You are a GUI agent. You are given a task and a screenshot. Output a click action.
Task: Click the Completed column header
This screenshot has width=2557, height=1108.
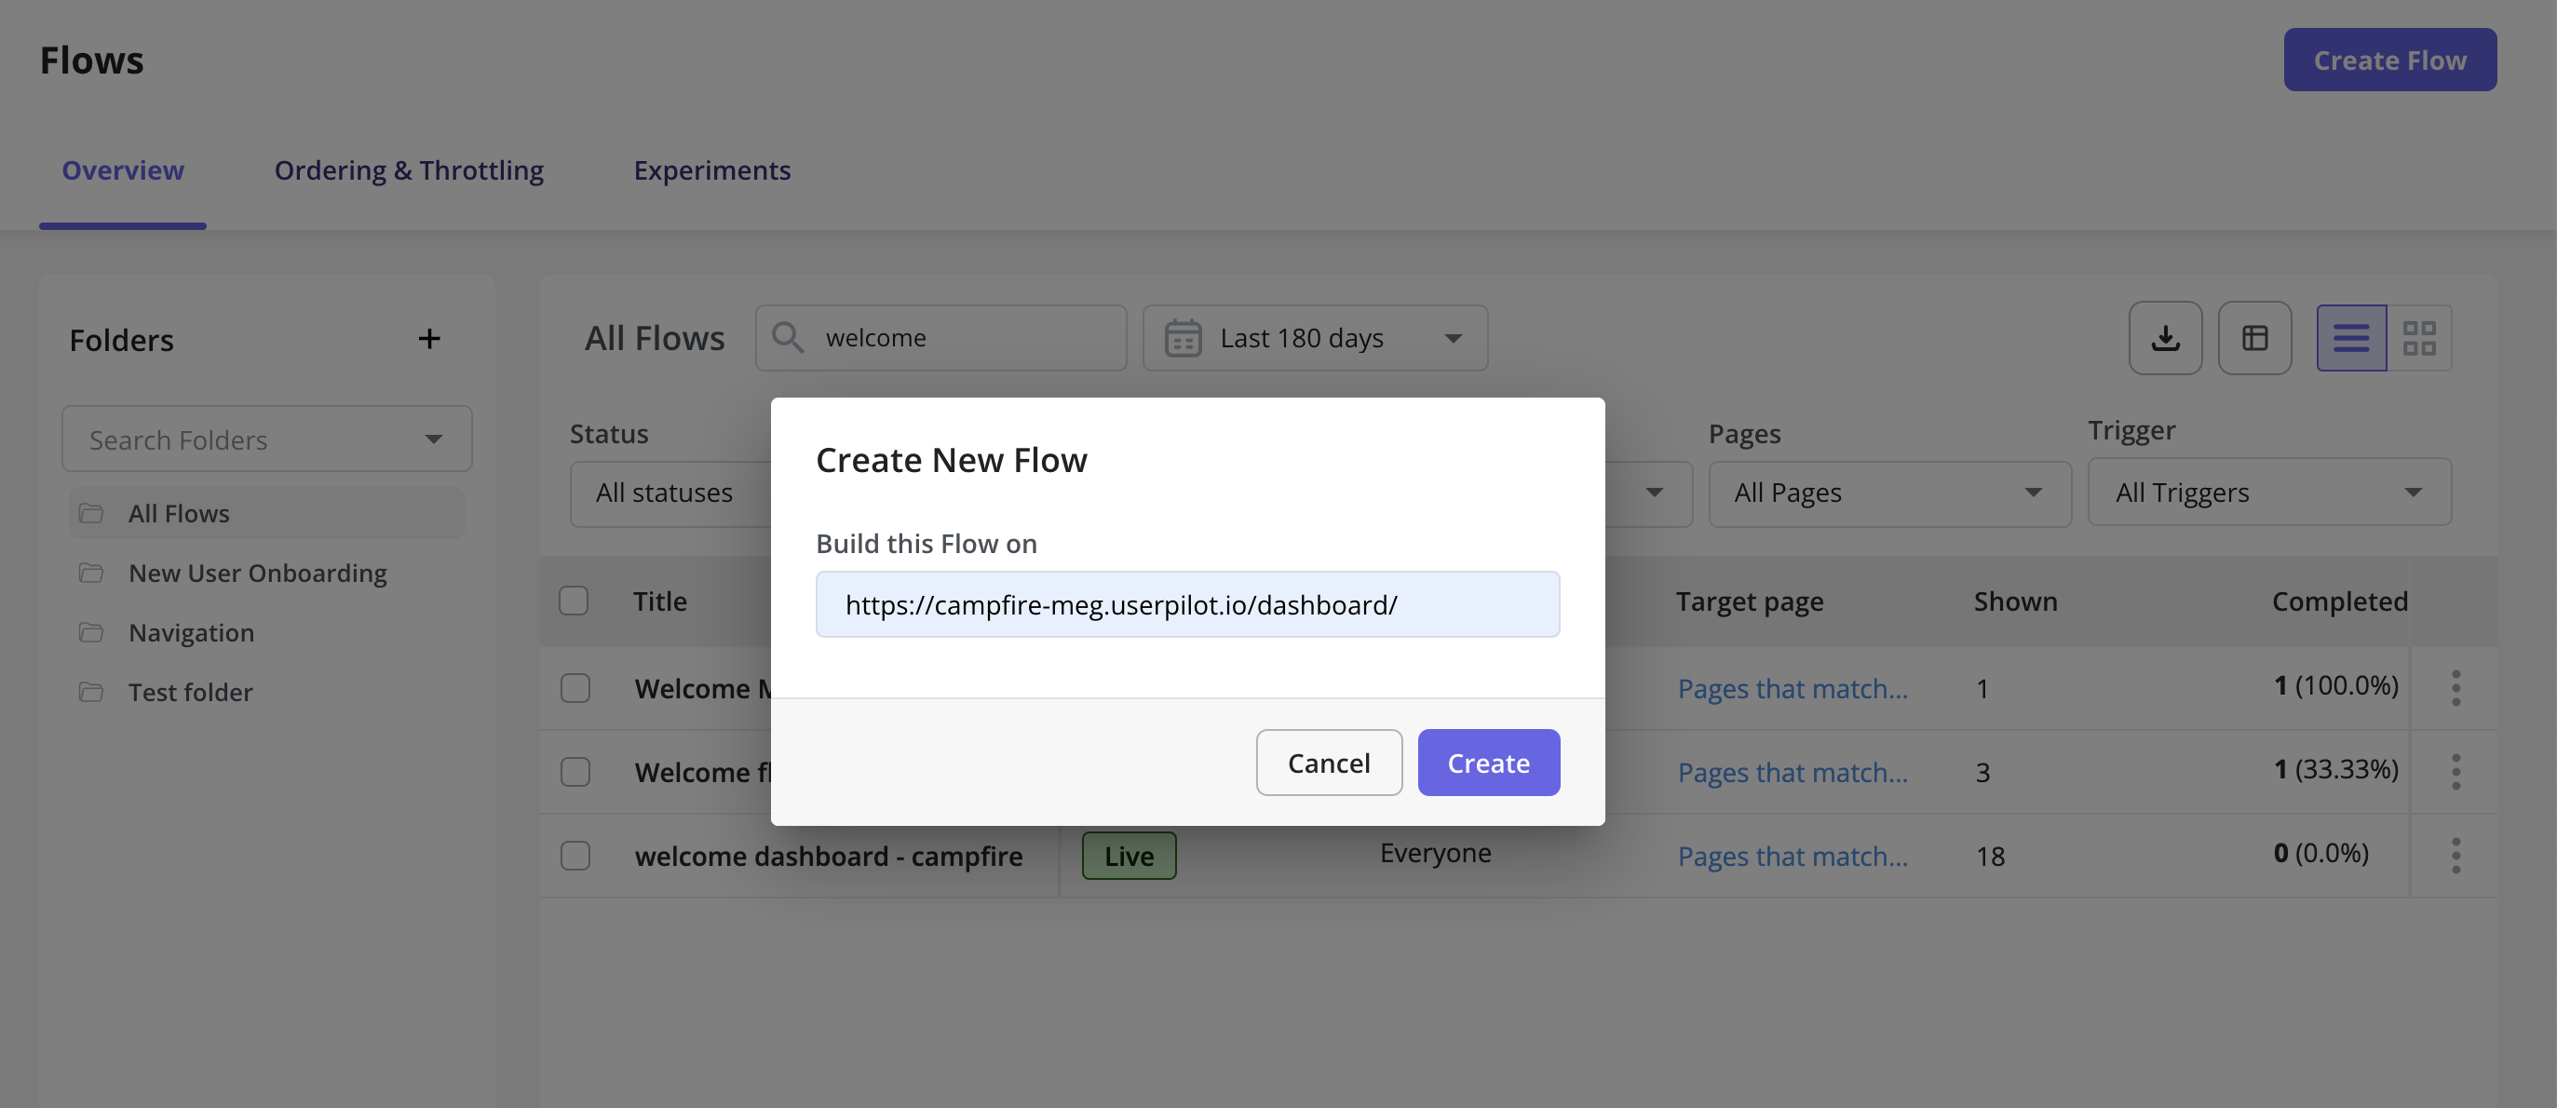[x=2340, y=601]
